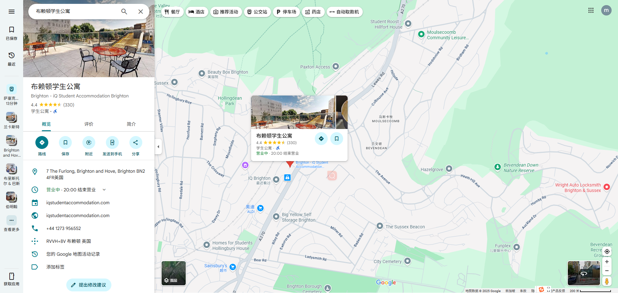Screen dimensions: 618x293
Task: Expand the opening hours chevron
Action: [x=104, y=190]
